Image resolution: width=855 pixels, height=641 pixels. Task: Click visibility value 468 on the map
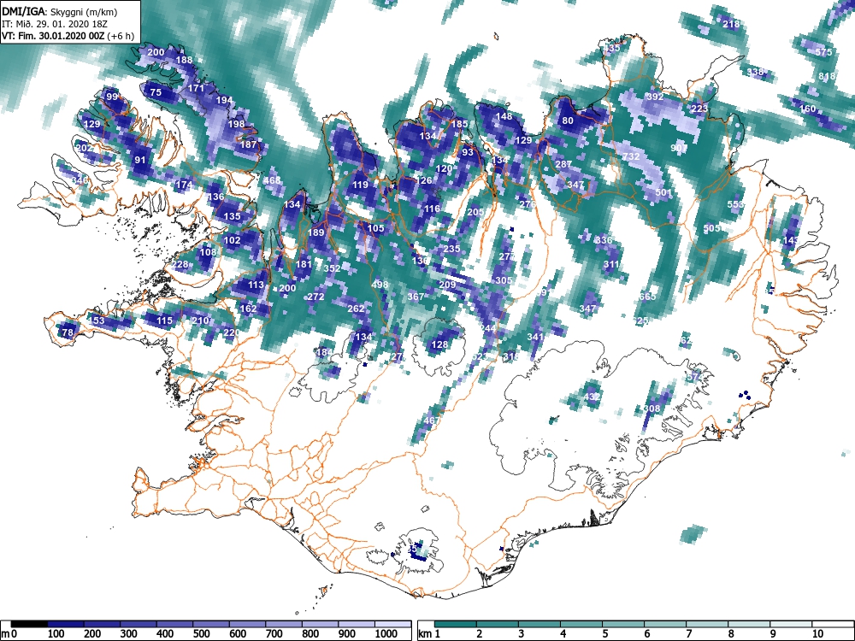tap(272, 180)
